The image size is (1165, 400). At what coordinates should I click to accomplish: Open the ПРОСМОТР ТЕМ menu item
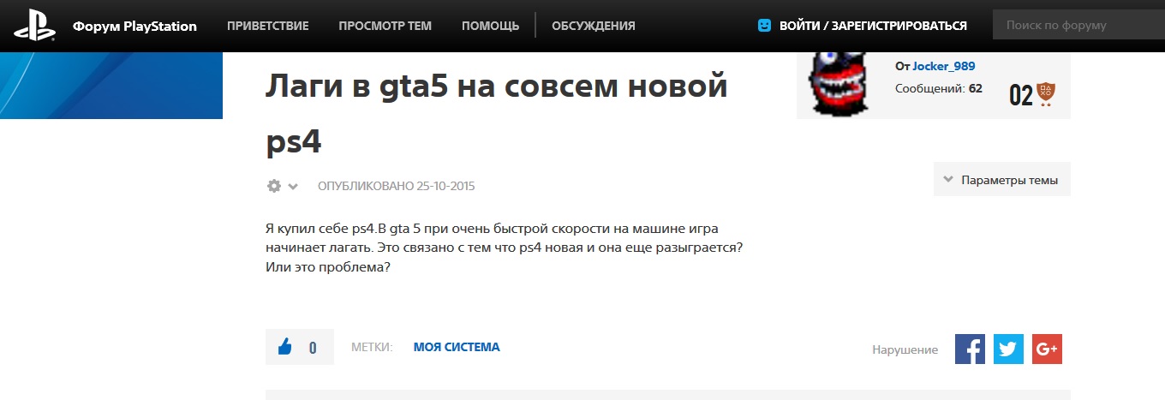tap(385, 26)
